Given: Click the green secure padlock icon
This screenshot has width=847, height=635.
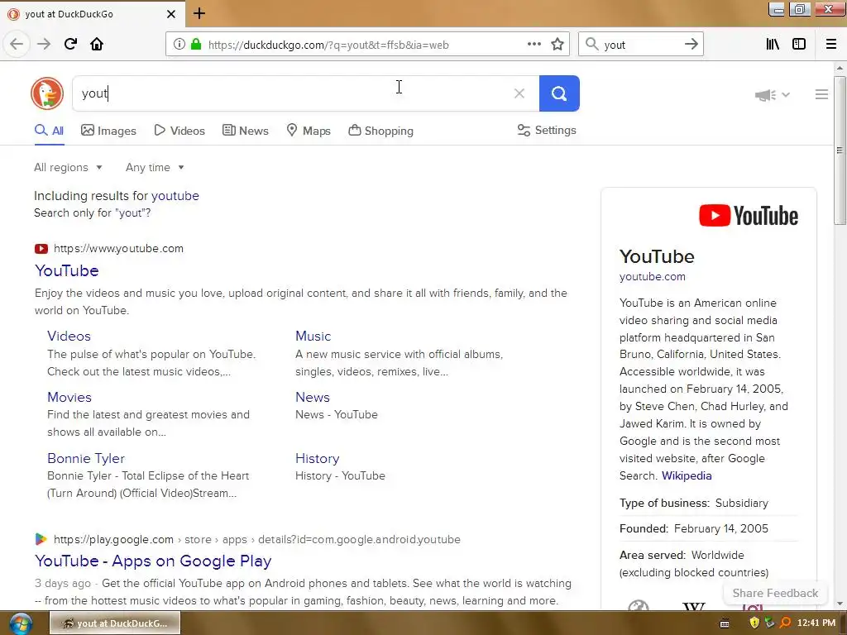Looking at the screenshot, I should click(x=196, y=45).
